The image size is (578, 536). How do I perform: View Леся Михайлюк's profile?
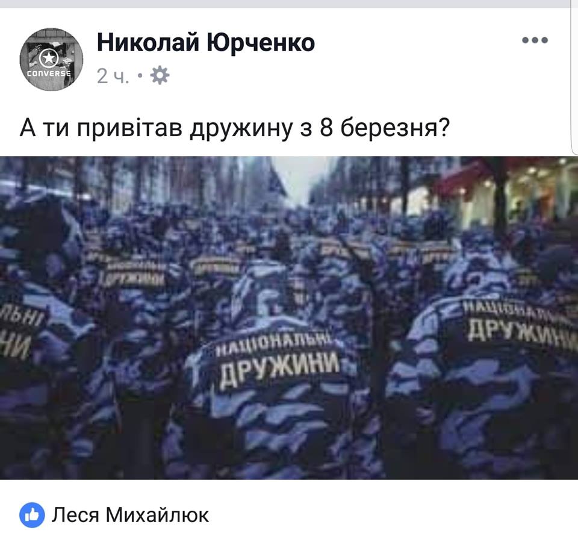click(x=130, y=514)
